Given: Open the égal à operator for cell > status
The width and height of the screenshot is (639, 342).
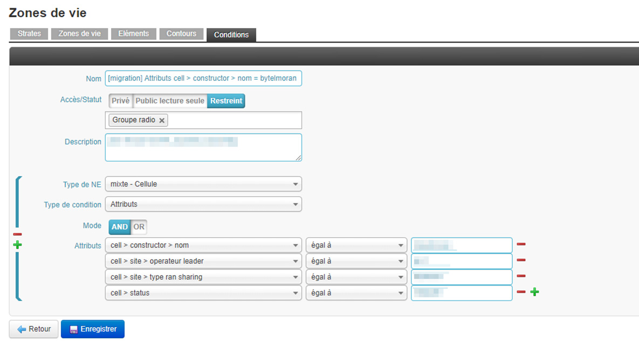Looking at the screenshot, I should click(x=356, y=293).
